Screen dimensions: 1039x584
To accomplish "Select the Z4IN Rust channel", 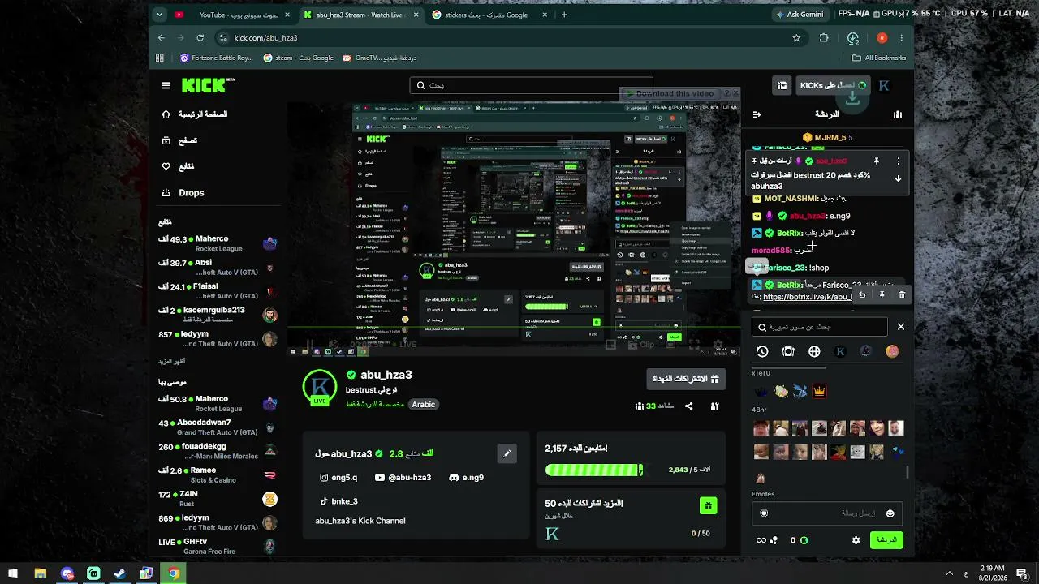I will pos(218,499).
